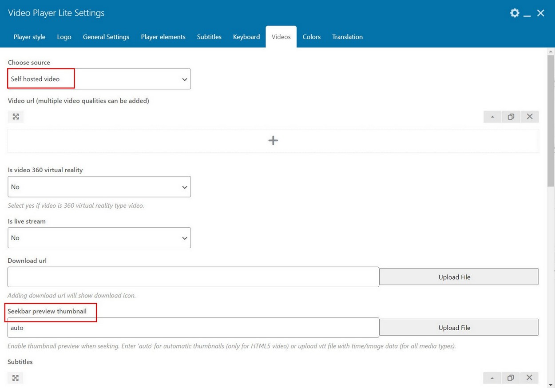
Task: Open the Choose source dropdown
Action: tap(99, 79)
